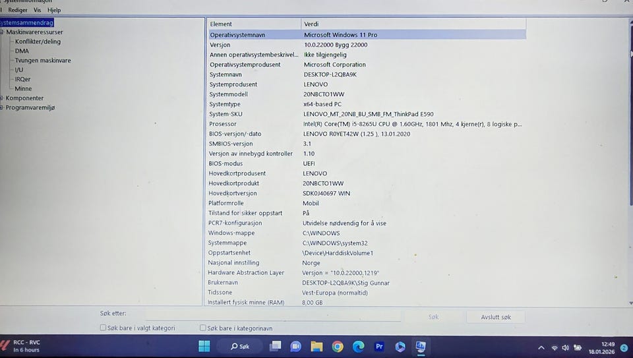Click the Søk search button
Image resolution: width=633 pixels, height=358 pixels.
[434, 317]
